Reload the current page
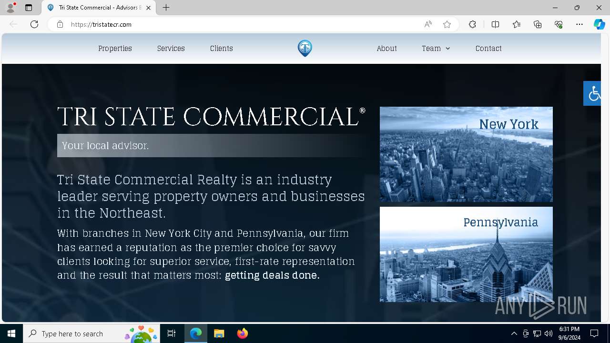610x343 pixels. tap(34, 24)
